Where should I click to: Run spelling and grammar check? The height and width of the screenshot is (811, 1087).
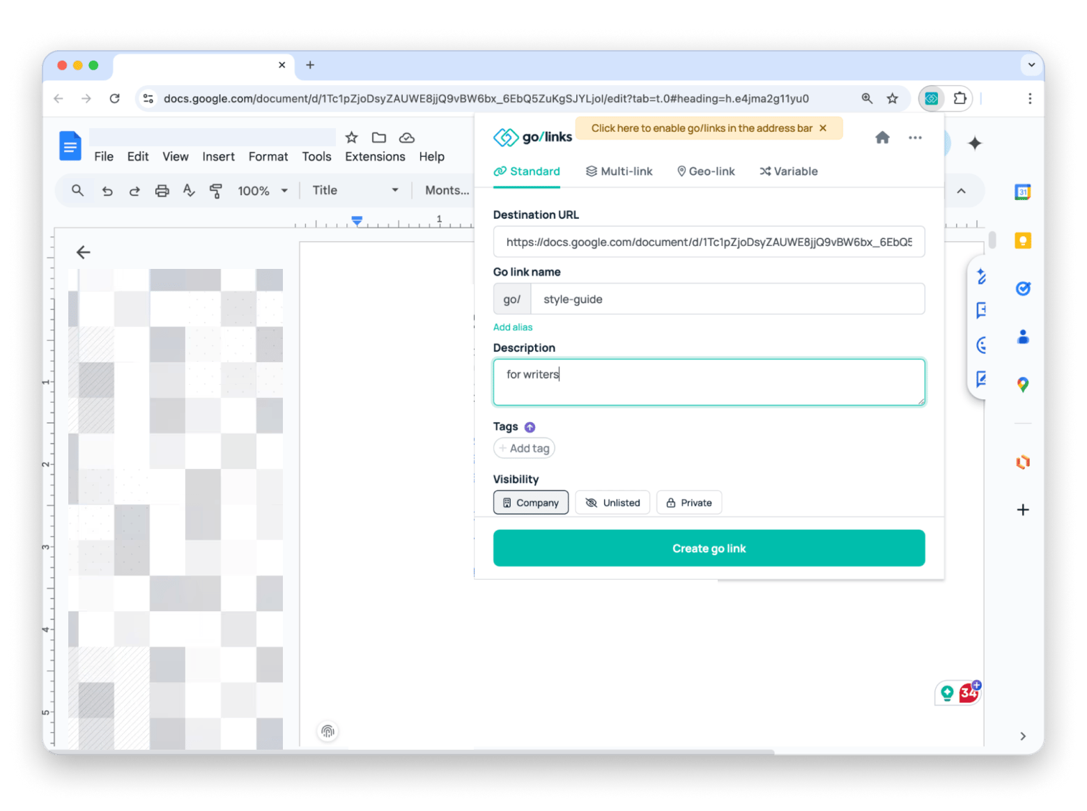point(189,190)
